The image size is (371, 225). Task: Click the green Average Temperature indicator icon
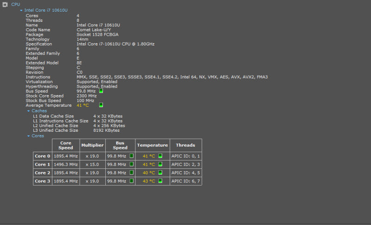[x=101, y=105]
